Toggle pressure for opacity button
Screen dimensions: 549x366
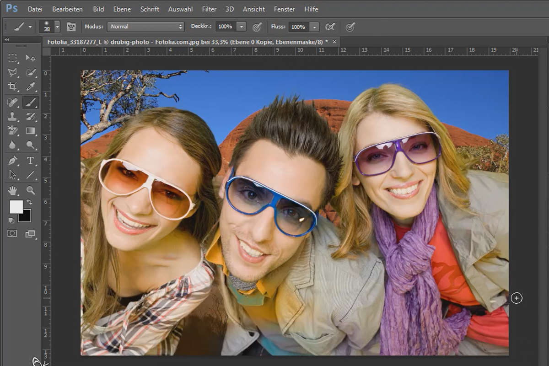click(257, 27)
